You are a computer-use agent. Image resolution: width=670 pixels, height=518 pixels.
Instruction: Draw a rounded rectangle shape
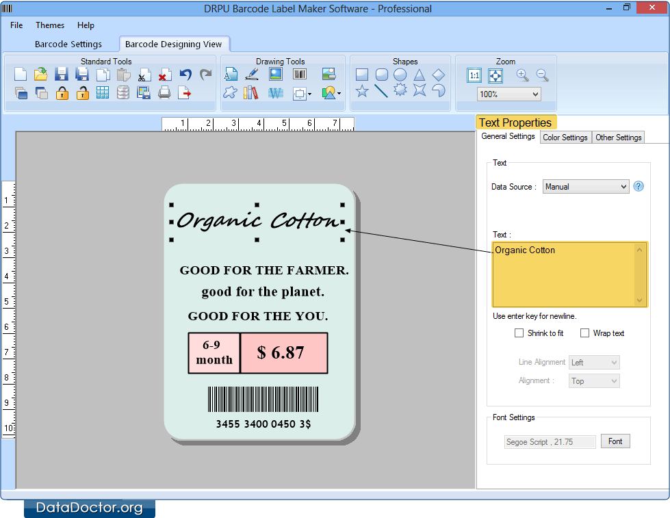point(382,75)
